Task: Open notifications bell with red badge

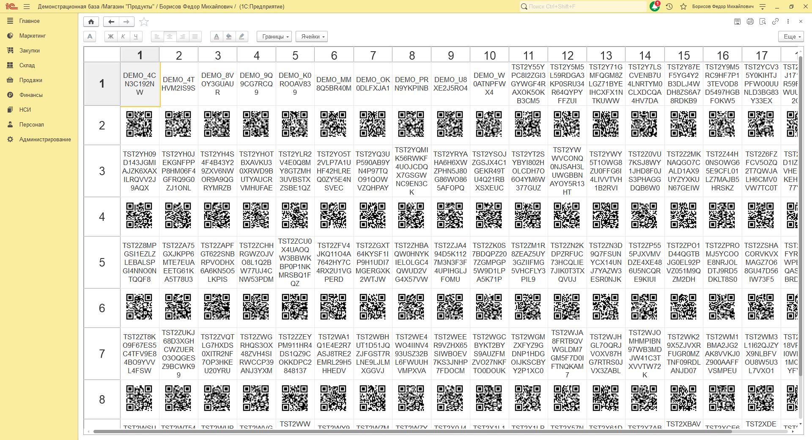Action: (655, 6)
